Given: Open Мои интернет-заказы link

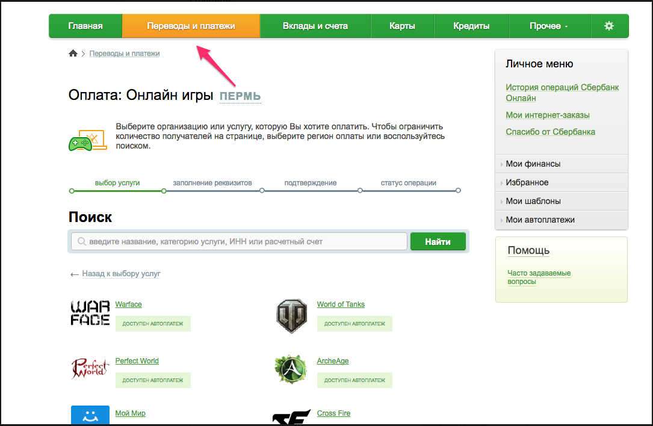Looking at the screenshot, I should pos(548,115).
